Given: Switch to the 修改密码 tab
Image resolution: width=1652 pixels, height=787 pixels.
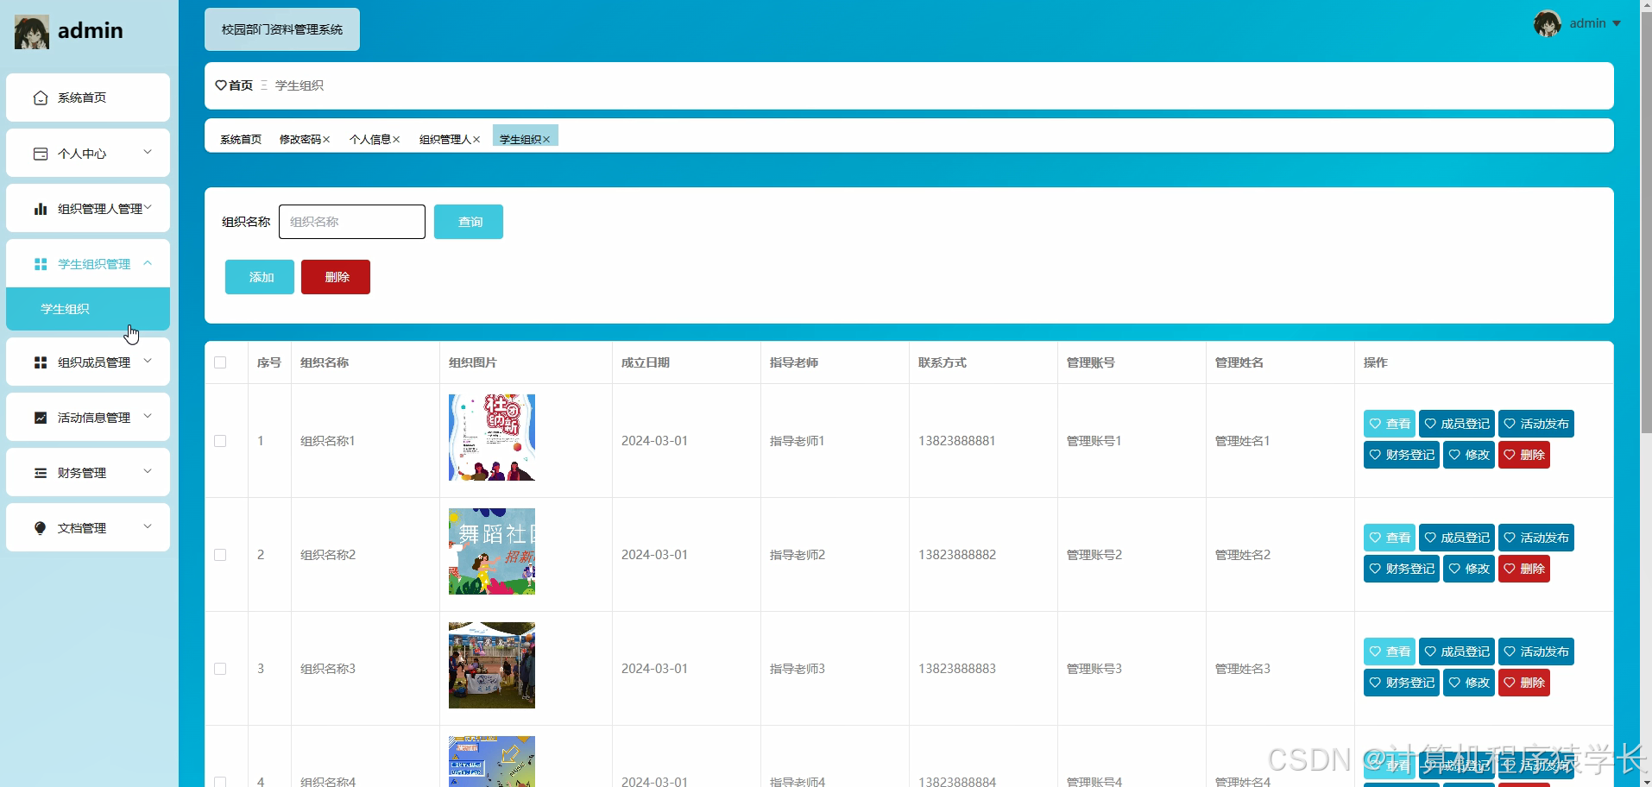Looking at the screenshot, I should (x=300, y=140).
